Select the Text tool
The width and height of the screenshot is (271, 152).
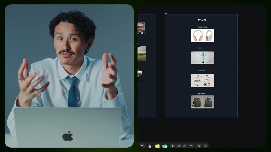[173, 146]
